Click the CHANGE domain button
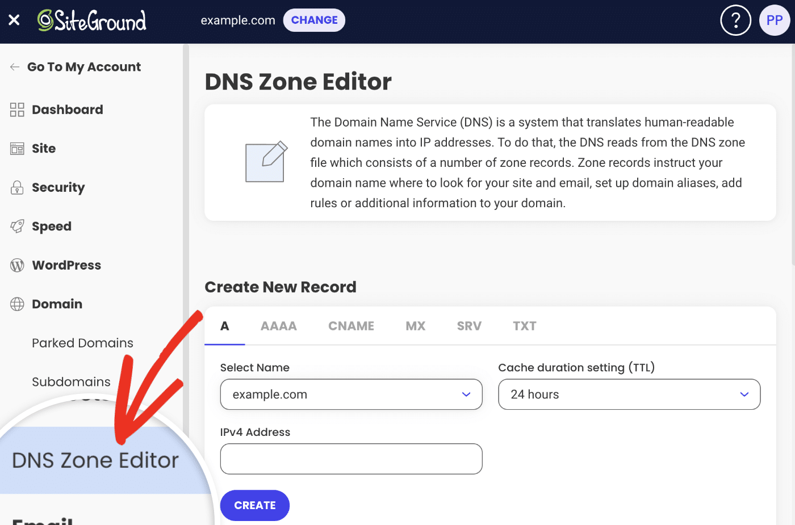This screenshot has height=525, width=795. coord(314,20)
